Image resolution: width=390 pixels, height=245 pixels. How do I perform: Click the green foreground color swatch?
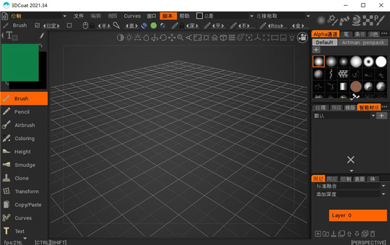click(20, 63)
